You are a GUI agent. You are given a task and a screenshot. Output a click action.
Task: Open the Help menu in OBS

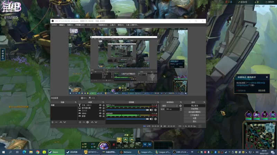[x=120, y=25]
